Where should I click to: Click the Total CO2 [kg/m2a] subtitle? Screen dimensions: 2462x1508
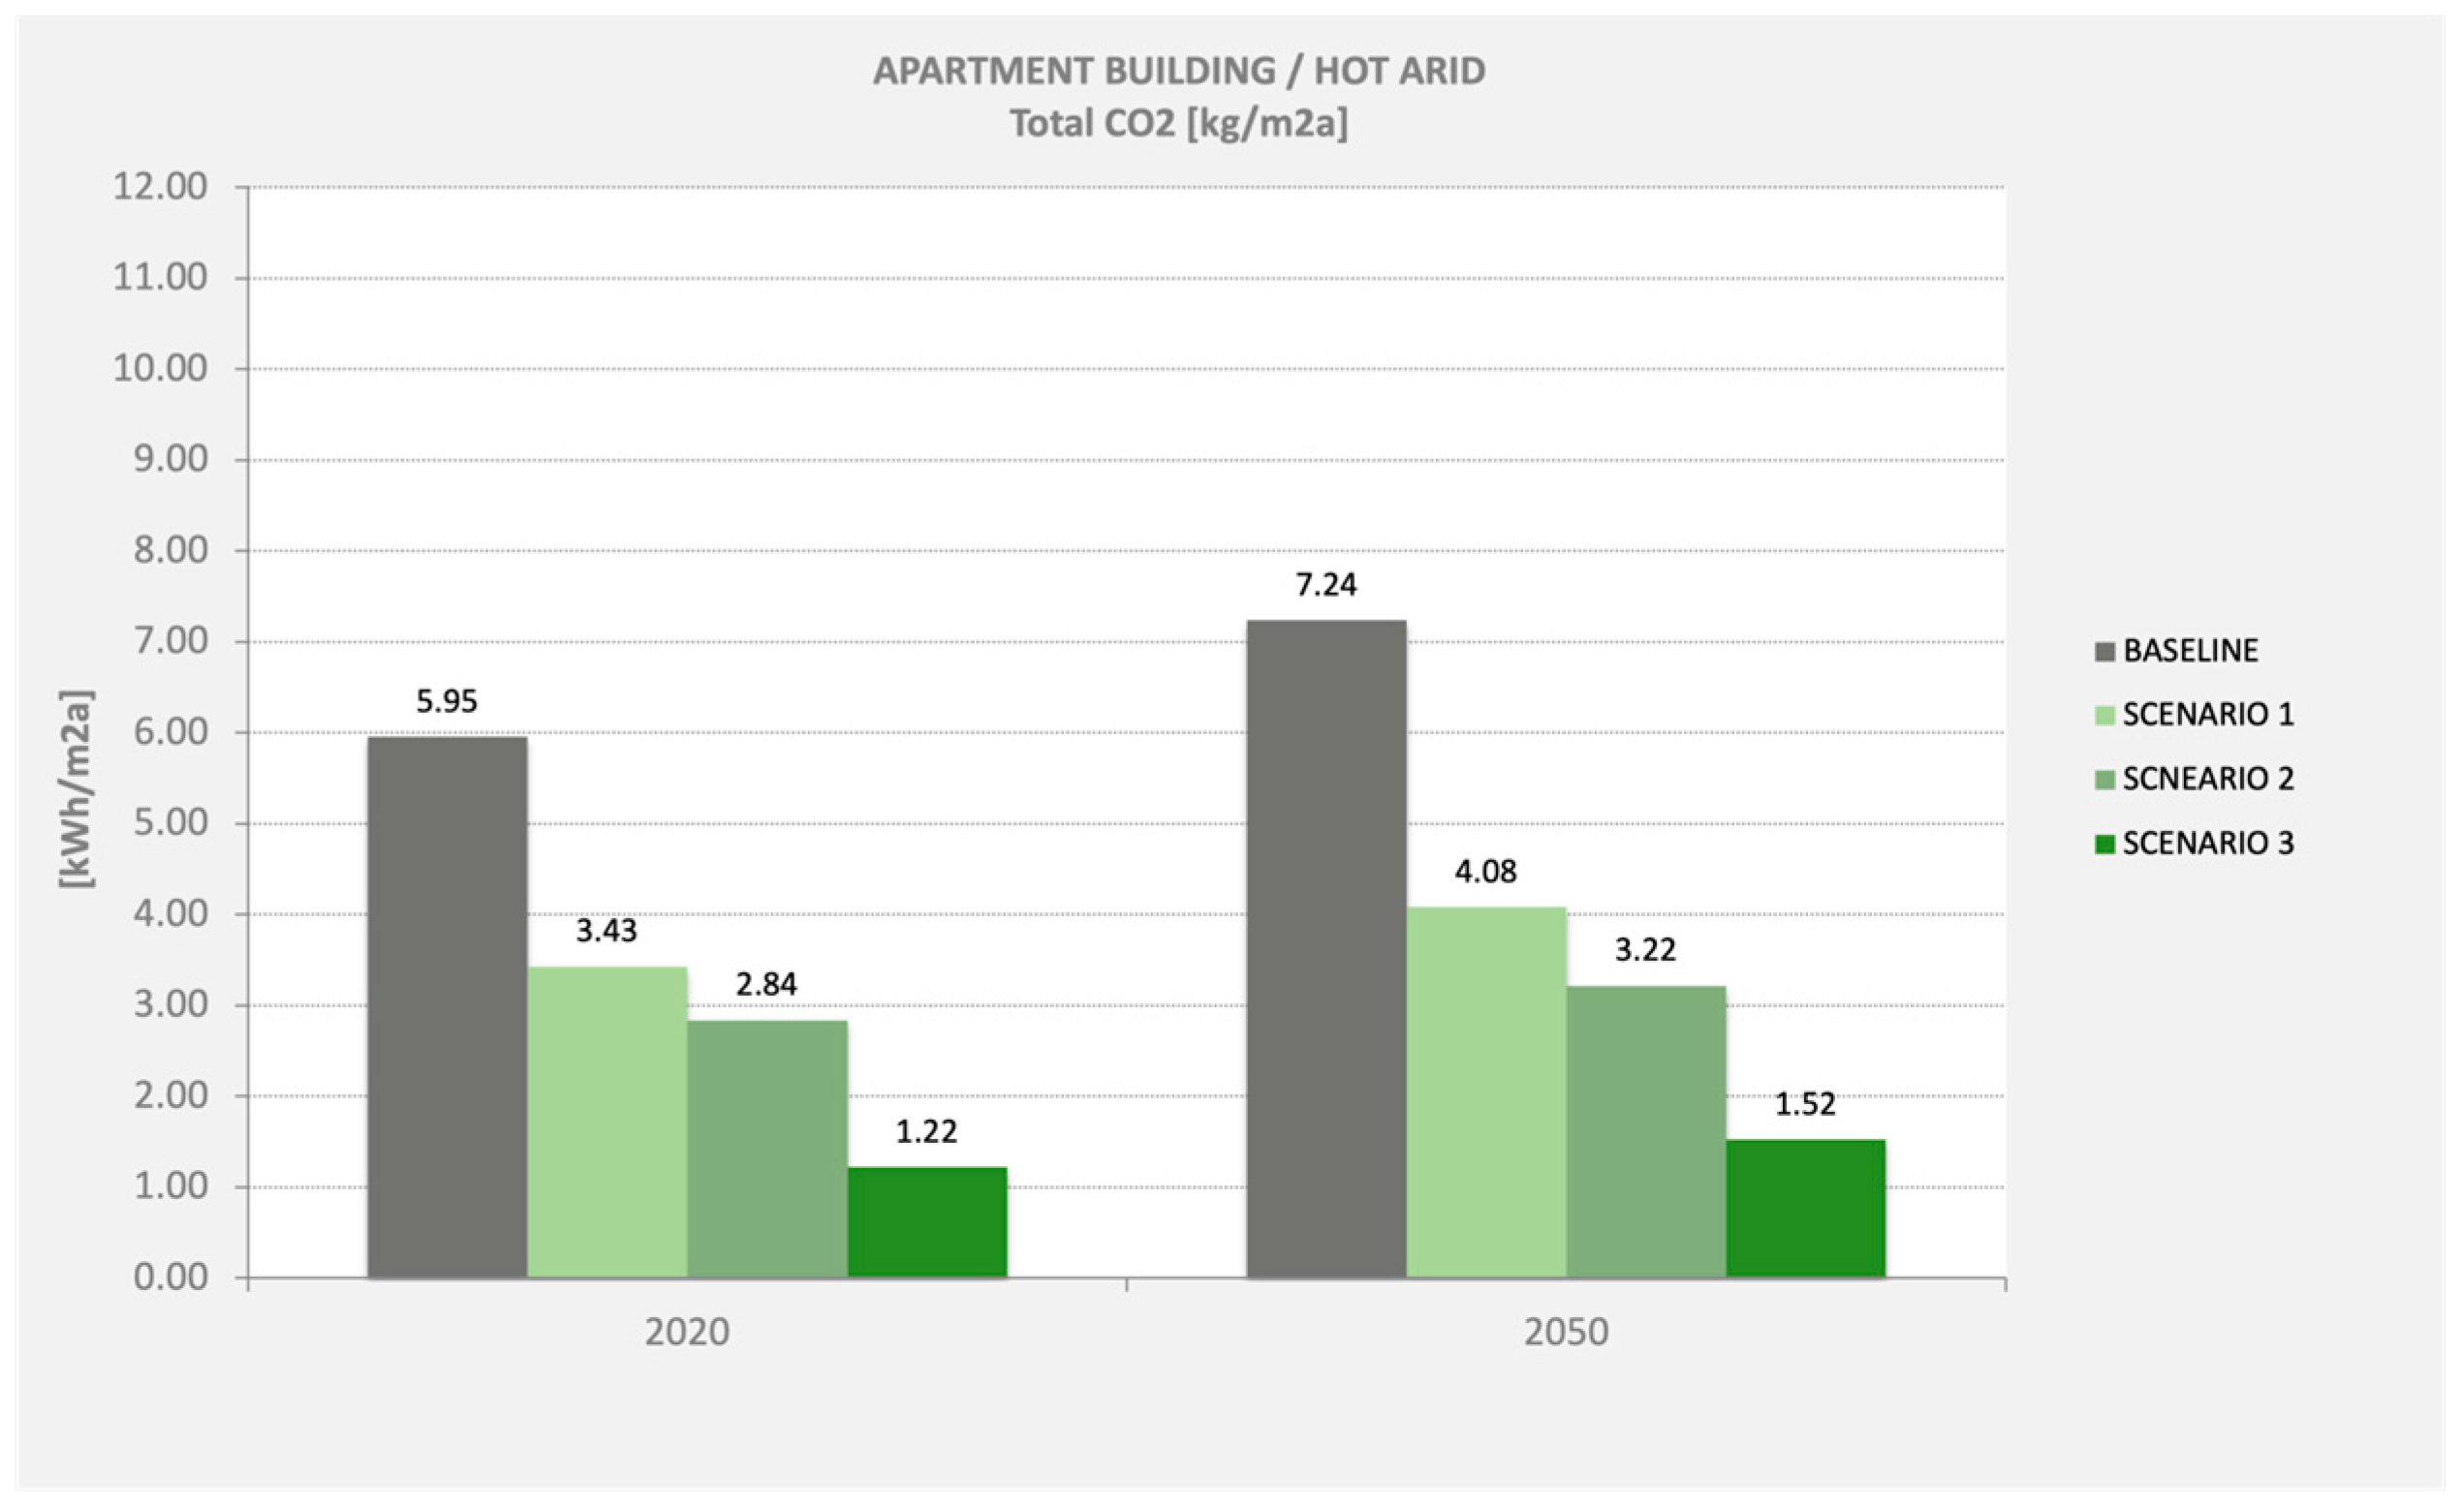(x=1179, y=124)
